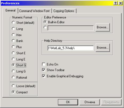Switch to the General tab
Viewport: 124px width, 108px height.
point(10,10)
